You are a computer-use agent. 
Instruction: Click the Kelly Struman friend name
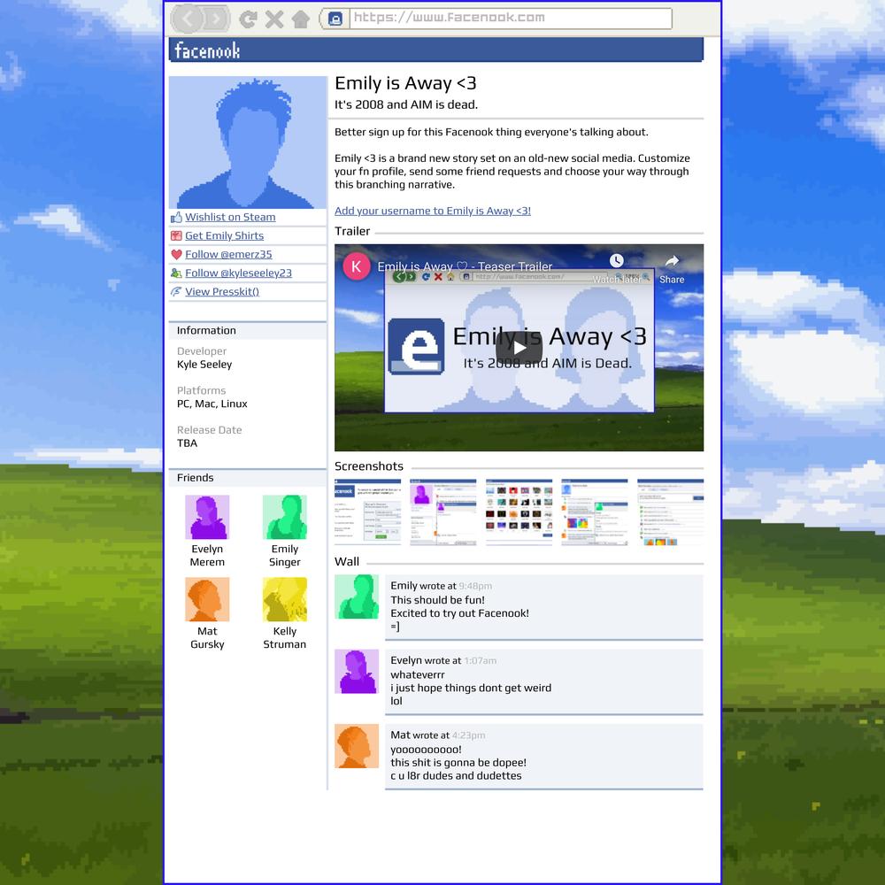[284, 638]
